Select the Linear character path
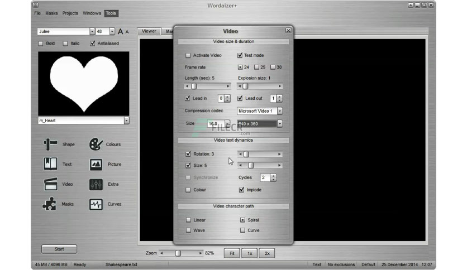This screenshot has width=467, height=270. click(188, 220)
